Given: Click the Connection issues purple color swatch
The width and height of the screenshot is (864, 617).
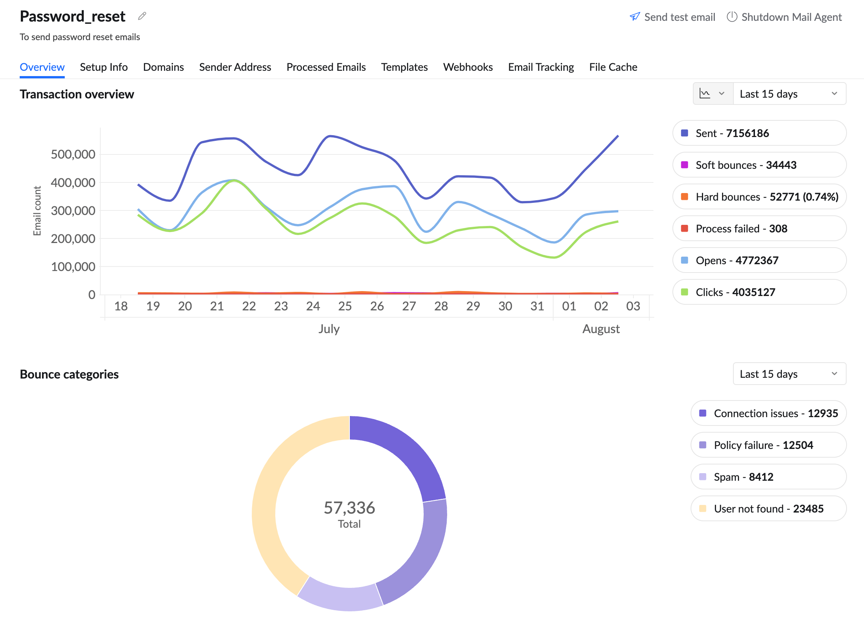Looking at the screenshot, I should pyautogui.click(x=703, y=413).
